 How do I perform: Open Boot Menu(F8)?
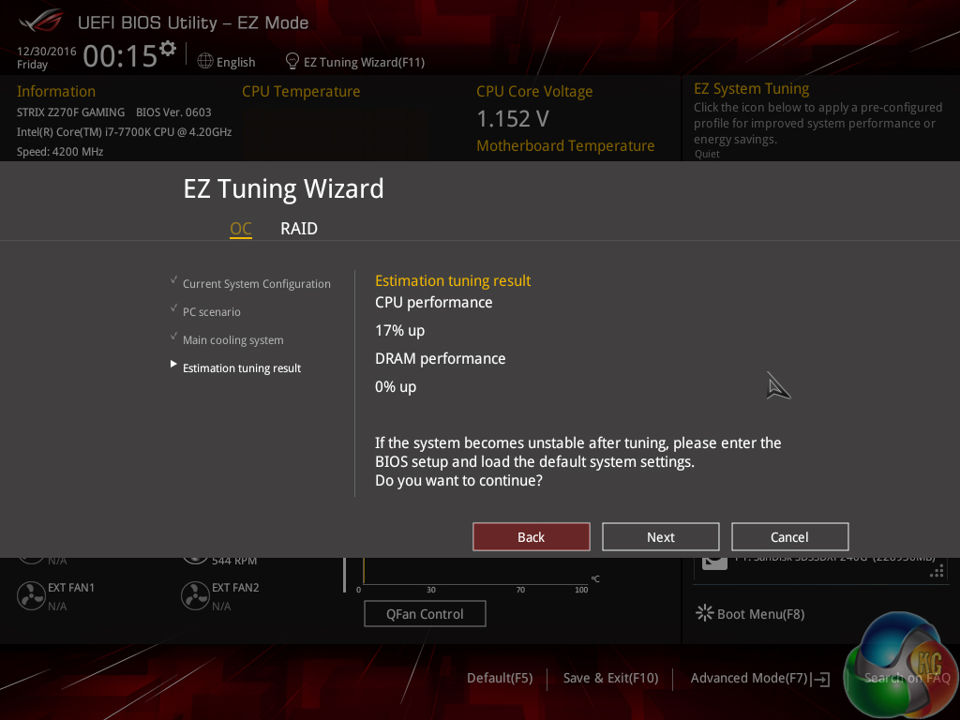coord(760,614)
